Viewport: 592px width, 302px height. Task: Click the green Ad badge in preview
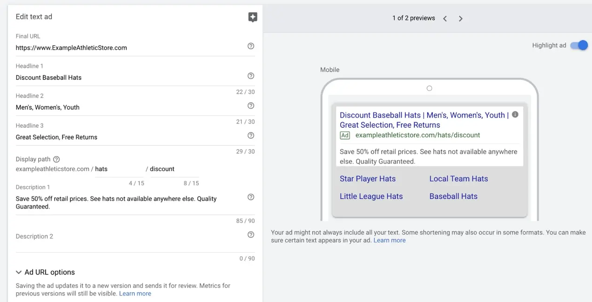345,135
